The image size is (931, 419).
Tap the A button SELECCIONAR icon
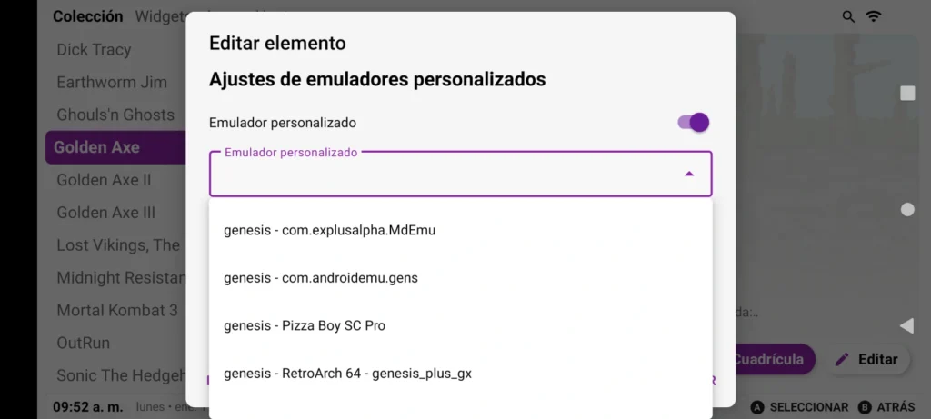(758, 407)
